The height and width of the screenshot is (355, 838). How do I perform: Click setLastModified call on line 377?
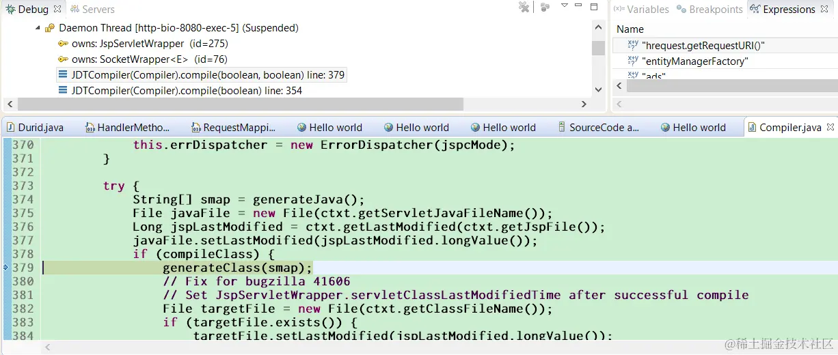click(x=248, y=240)
